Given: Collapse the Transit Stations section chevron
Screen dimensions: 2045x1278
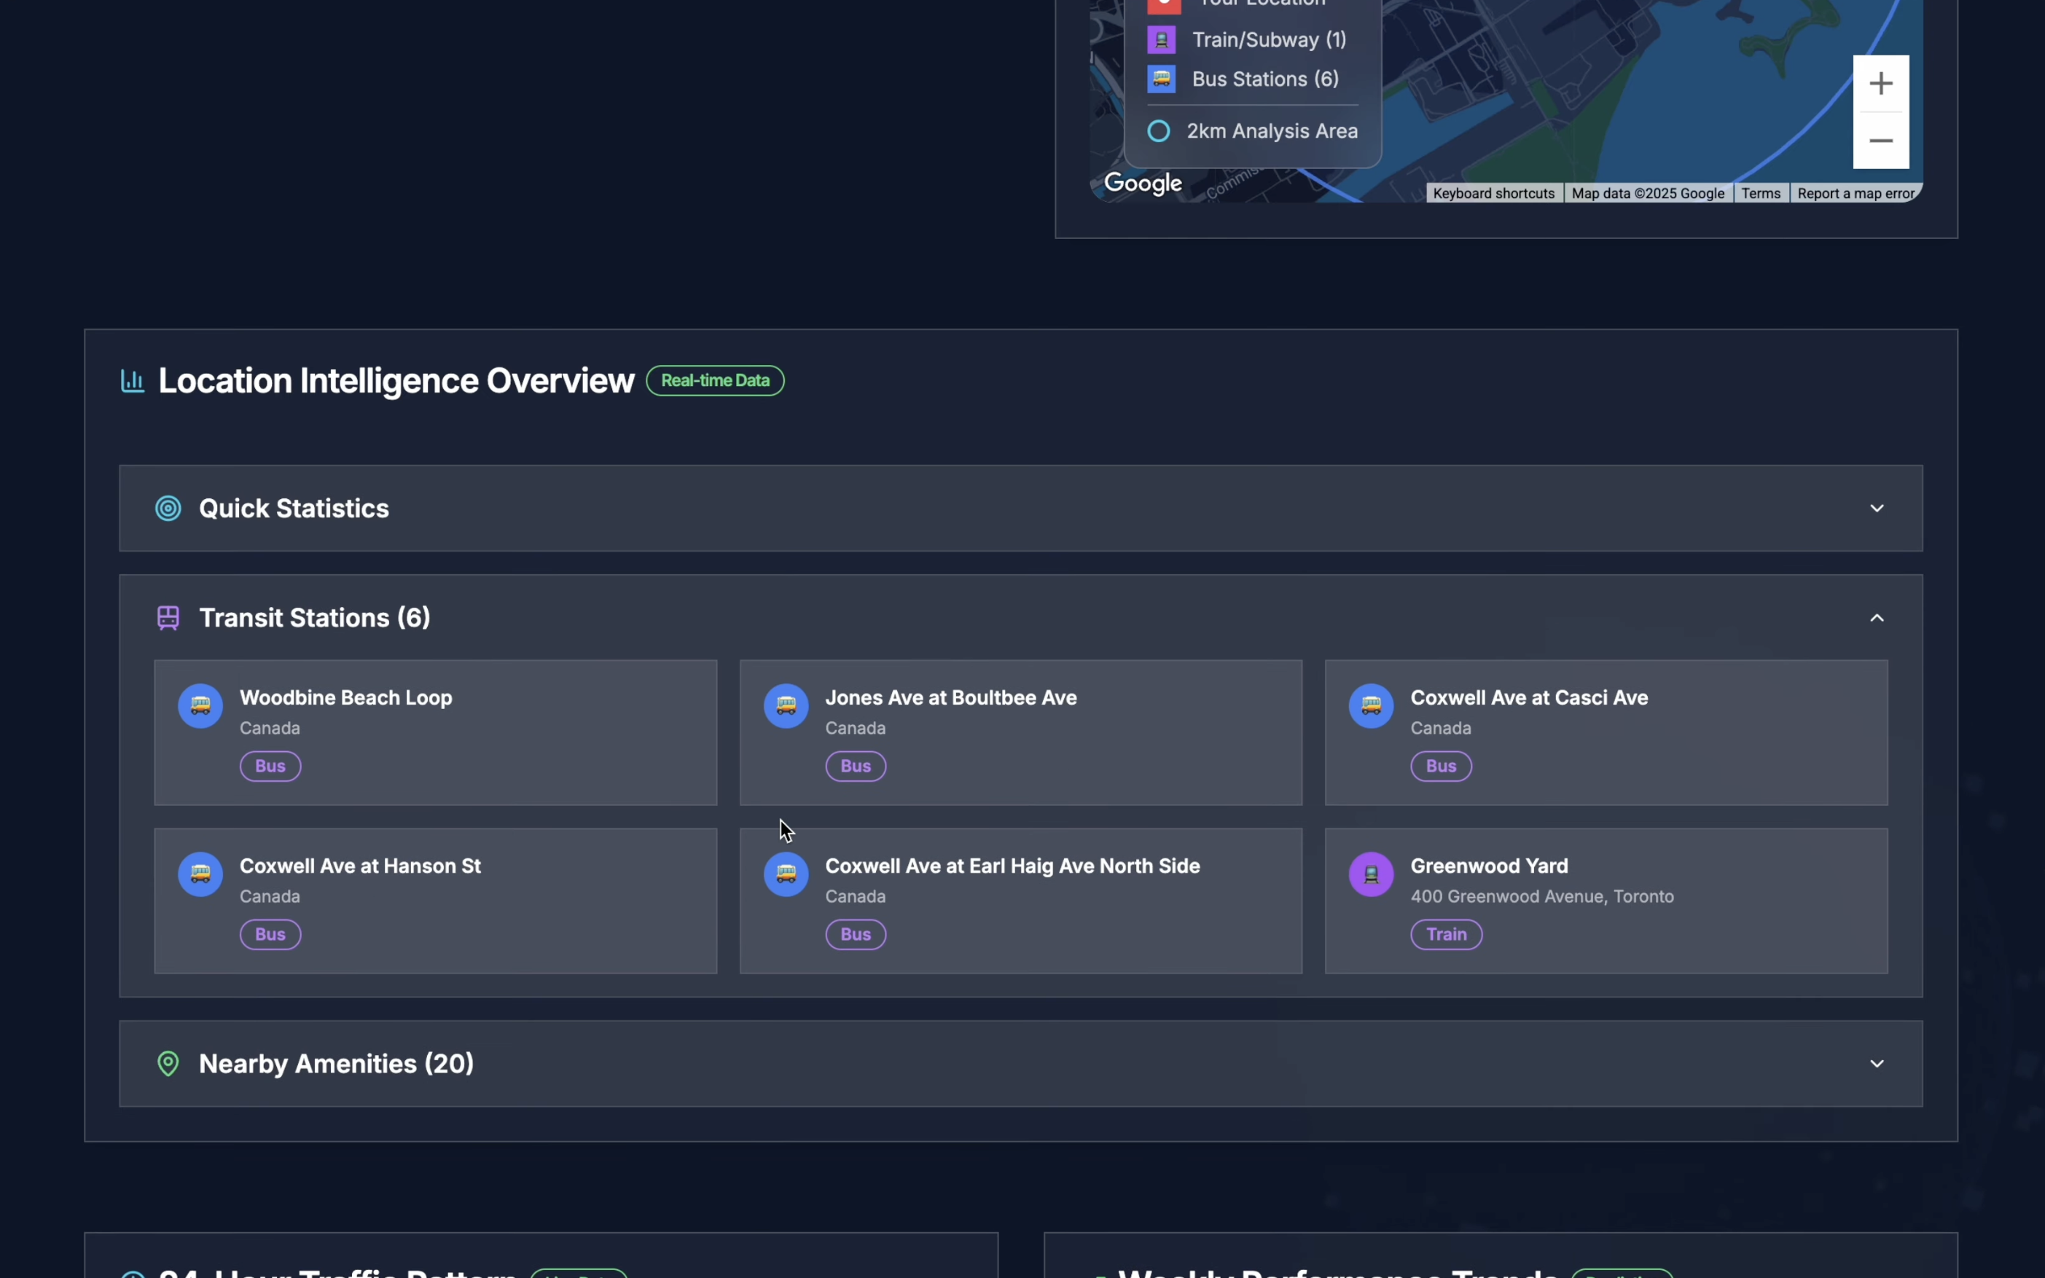Looking at the screenshot, I should point(1876,618).
